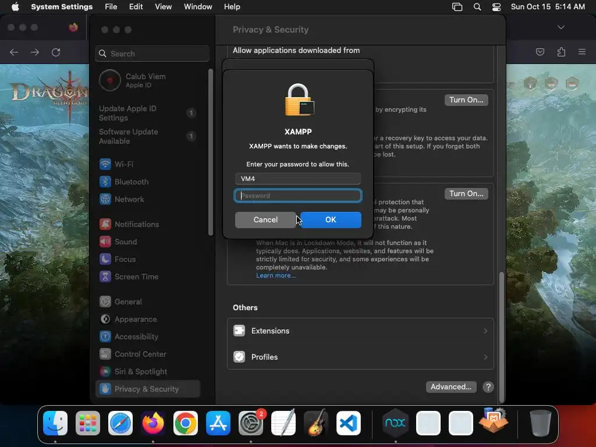The width and height of the screenshot is (596, 447).
Task: Select Network icon in sidebar
Action: tap(105, 199)
